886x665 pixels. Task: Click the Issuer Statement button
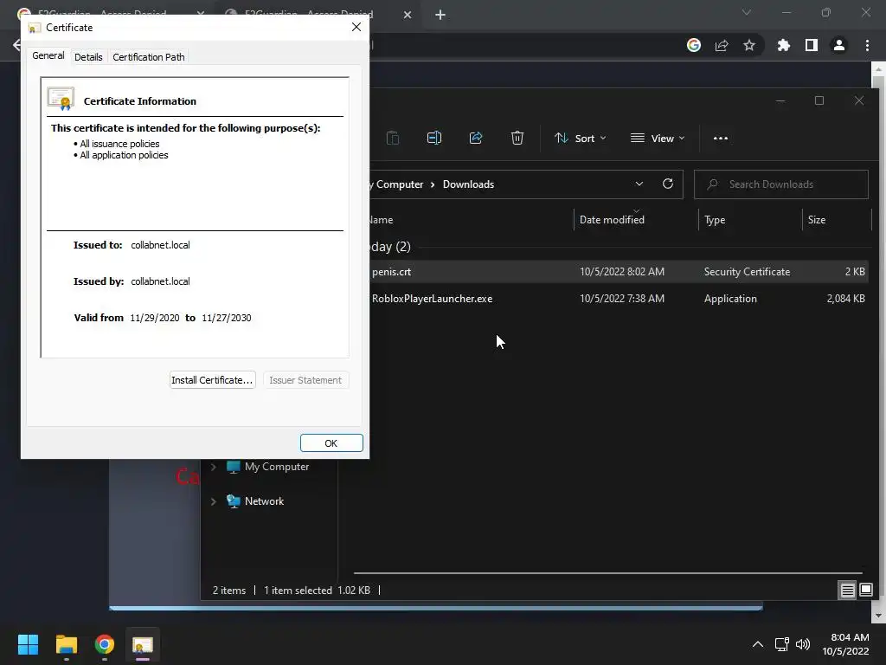[305, 380]
